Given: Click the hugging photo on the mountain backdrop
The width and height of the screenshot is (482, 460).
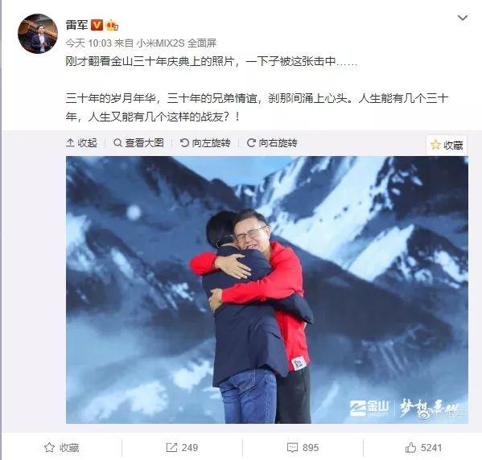Looking at the screenshot, I should click(267, 290).
